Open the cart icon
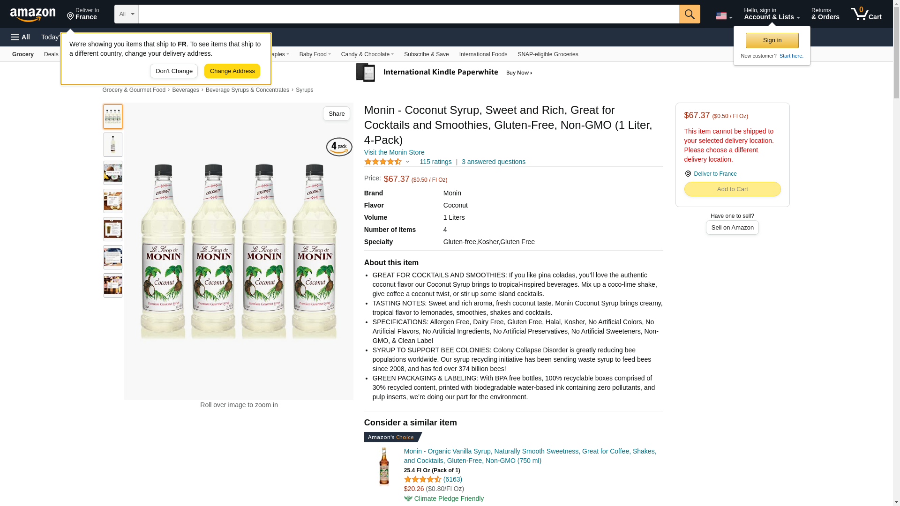This screenshot has width=900, height=506. click(866, 14)
